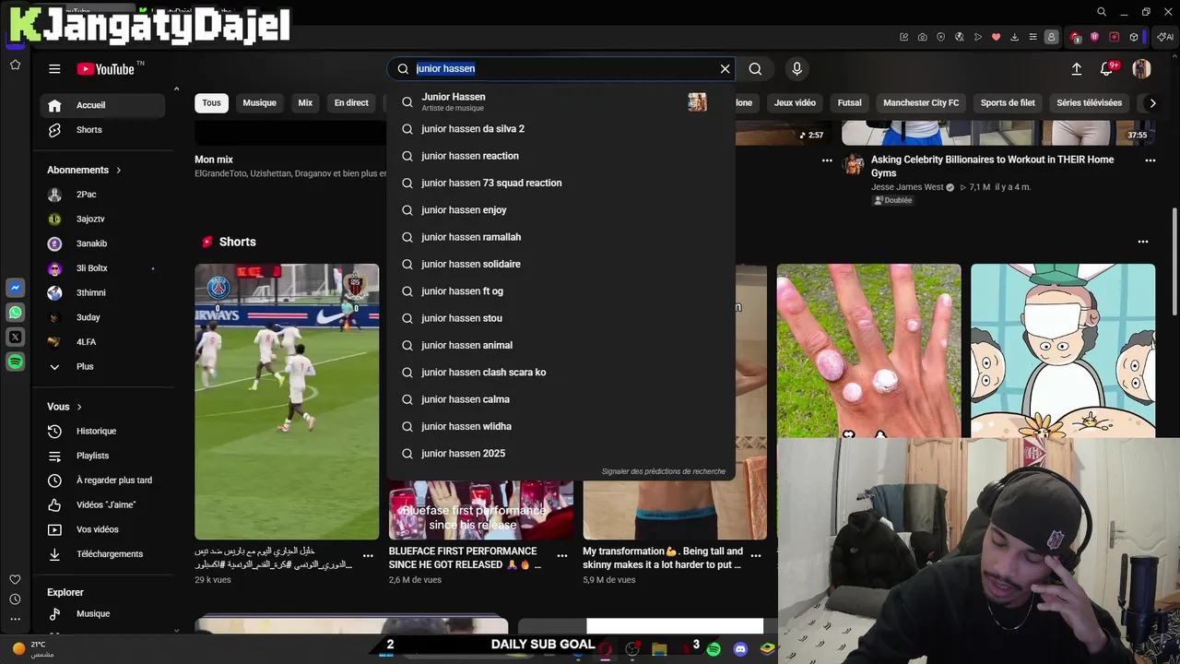Click Signaler des prédictions de recherche link

(x=664, y=471)
